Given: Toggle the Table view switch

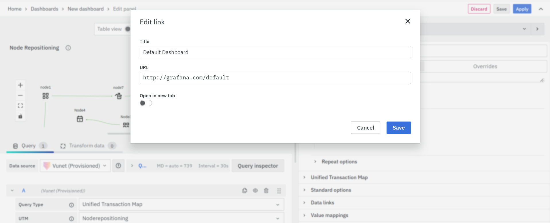Looking at the screenshot, I should point(127,29).
